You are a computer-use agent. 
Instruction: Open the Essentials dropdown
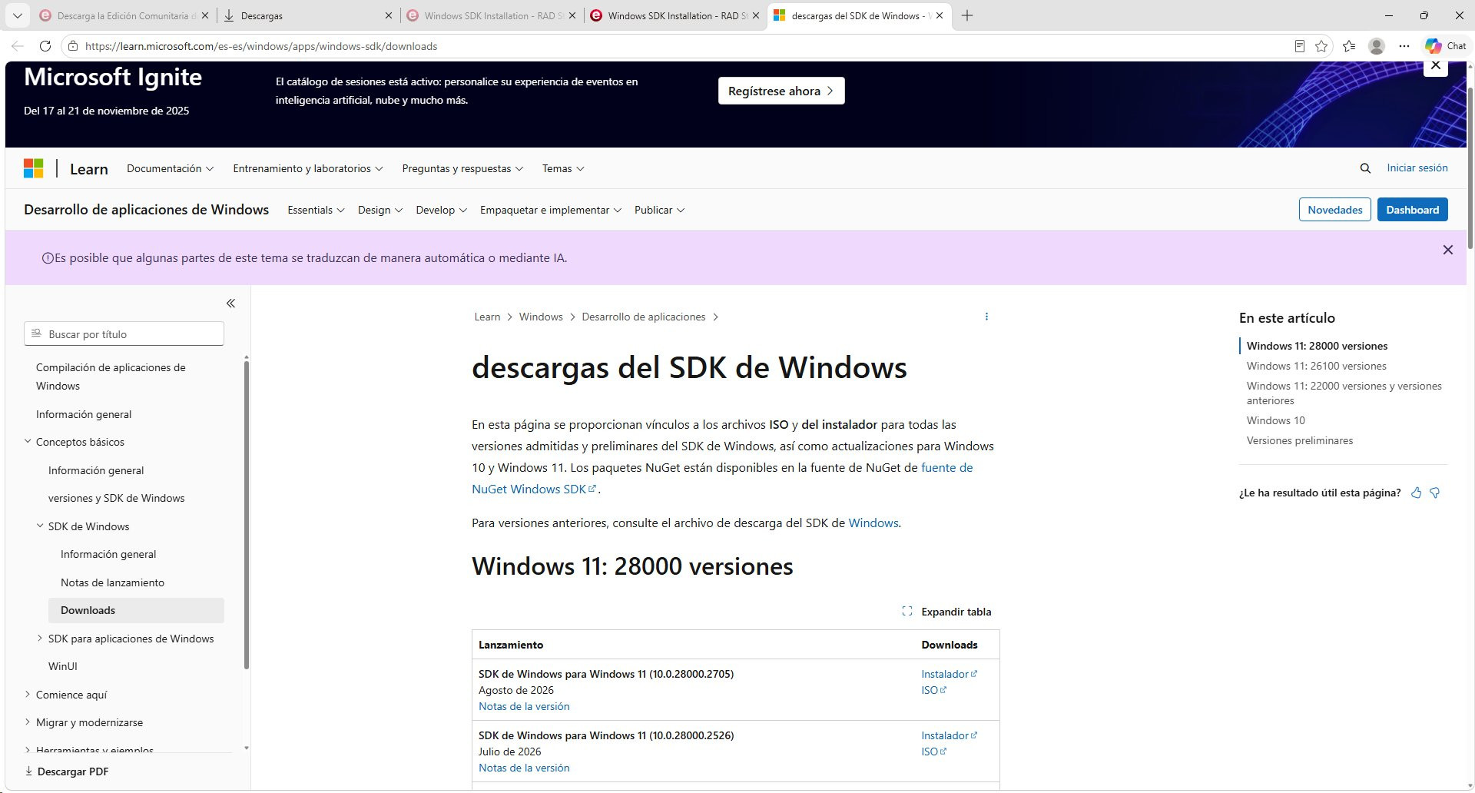[316, 210]
